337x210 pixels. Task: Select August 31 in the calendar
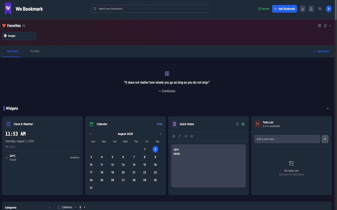pyautogui.click(x=91, y=188)
